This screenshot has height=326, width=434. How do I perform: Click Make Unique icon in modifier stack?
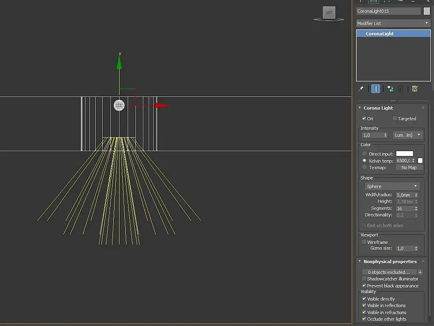click(x=390, y=89)
